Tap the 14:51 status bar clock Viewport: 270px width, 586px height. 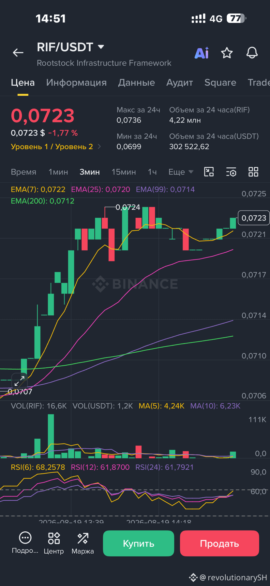51,19
